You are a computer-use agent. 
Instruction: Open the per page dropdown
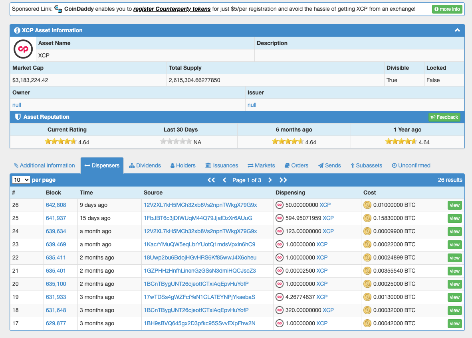coord(21,180)
